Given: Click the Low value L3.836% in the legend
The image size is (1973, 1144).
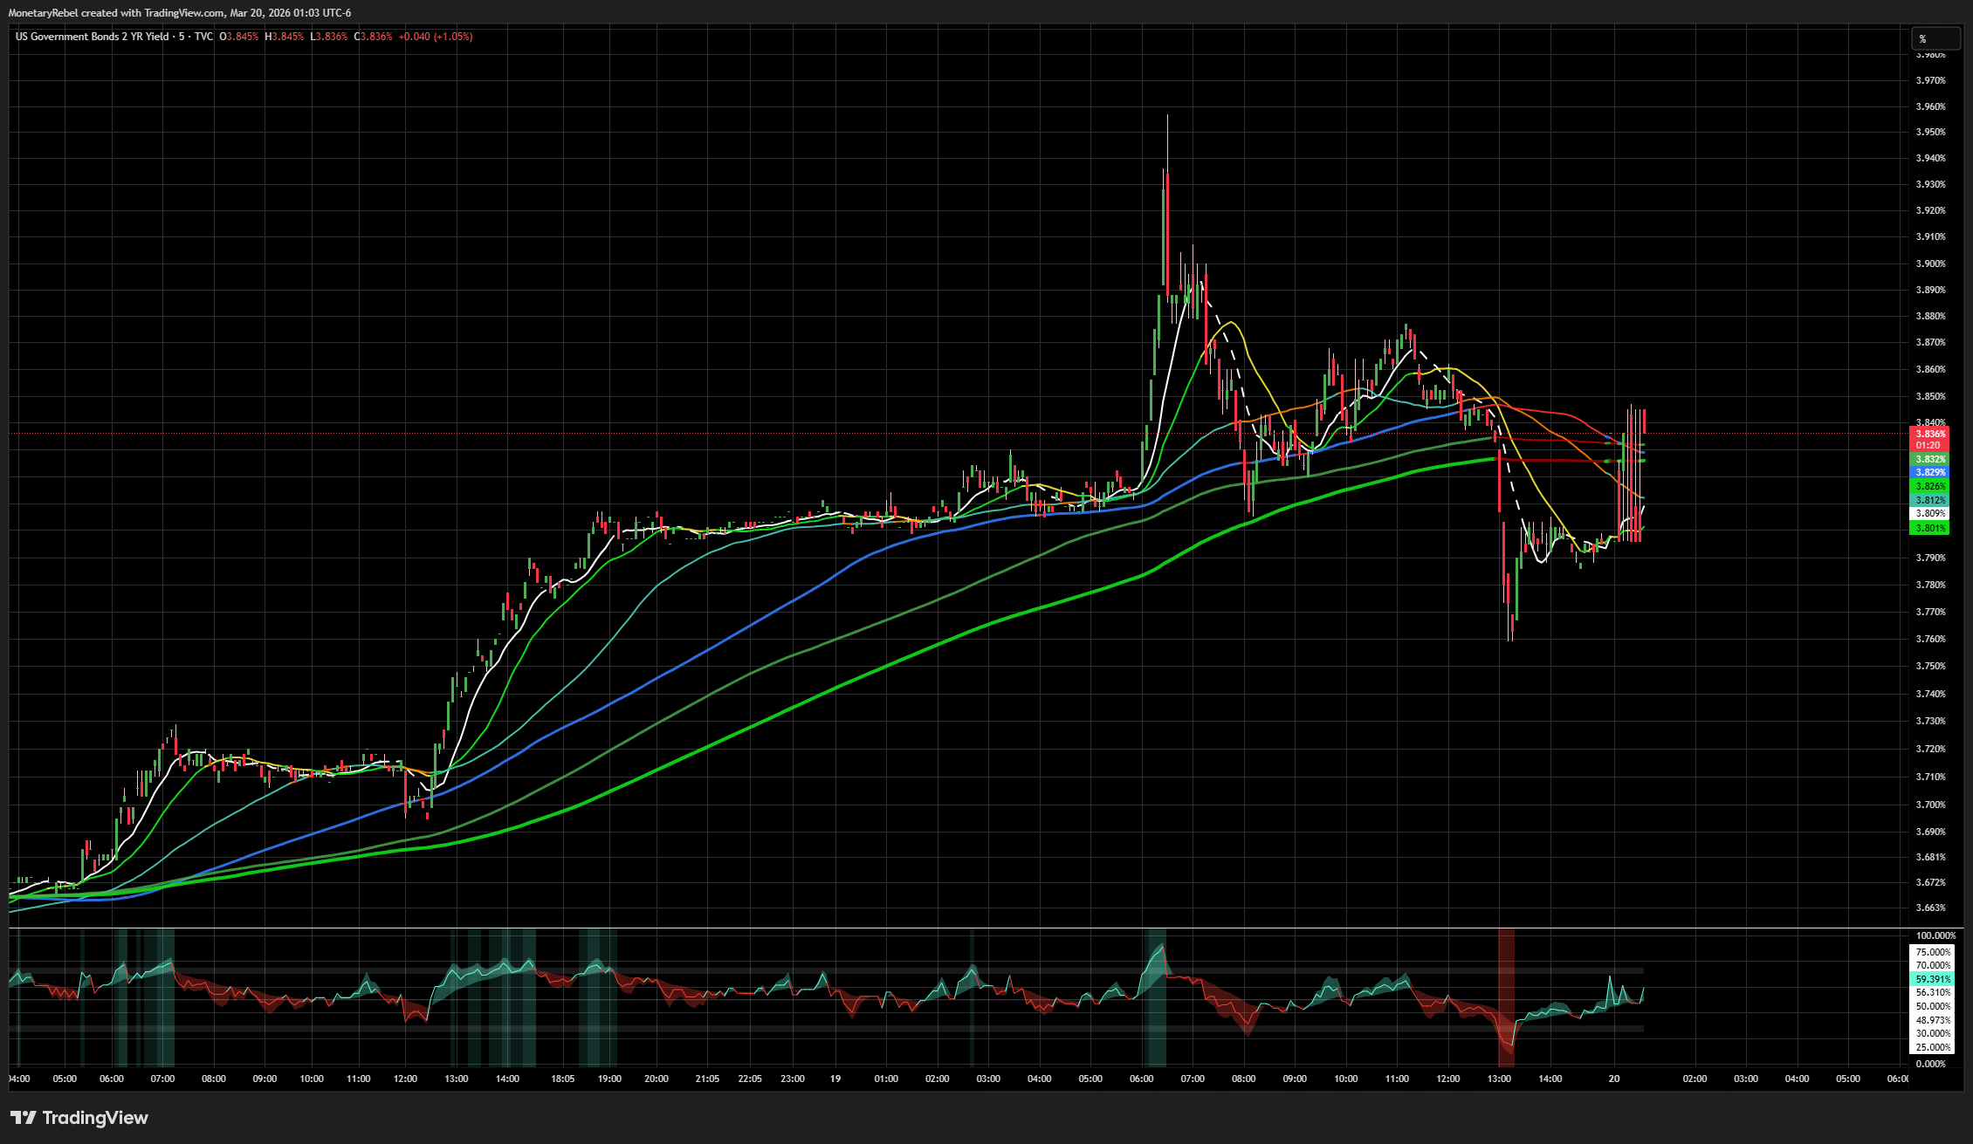Looking at the screenshot, I should tap(329, 37).
